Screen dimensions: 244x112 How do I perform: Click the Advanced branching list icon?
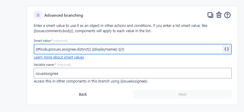38,15
